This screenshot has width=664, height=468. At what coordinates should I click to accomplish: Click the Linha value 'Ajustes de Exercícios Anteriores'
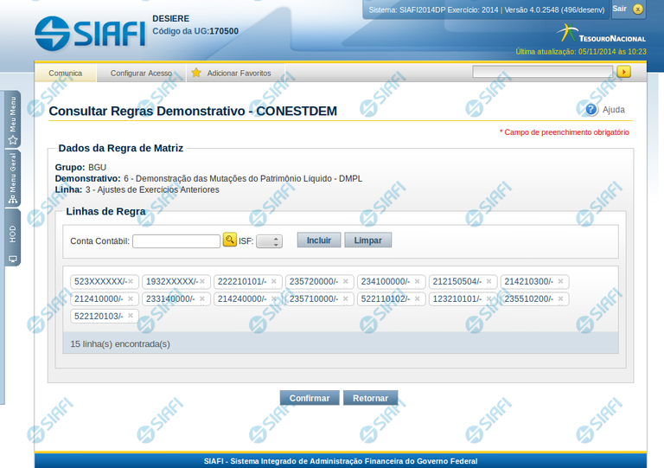(x=158, y=189)
